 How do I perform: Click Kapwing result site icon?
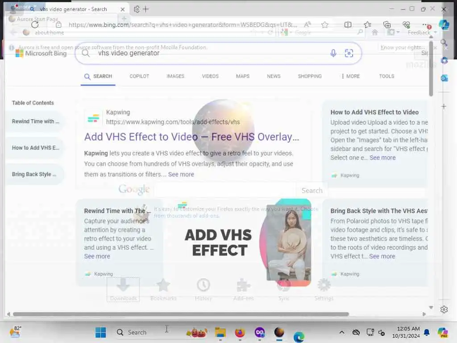[93, 118]
